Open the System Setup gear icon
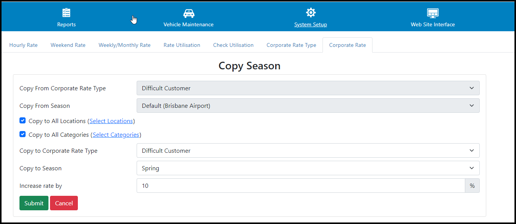Screen dimensions: 516x224 click(311, 13)
